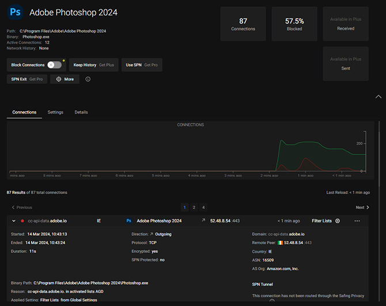Click the outgoing arrow icon before 52.48.8.54
Screen dimensions: 386x306
(x=203, y=220)
